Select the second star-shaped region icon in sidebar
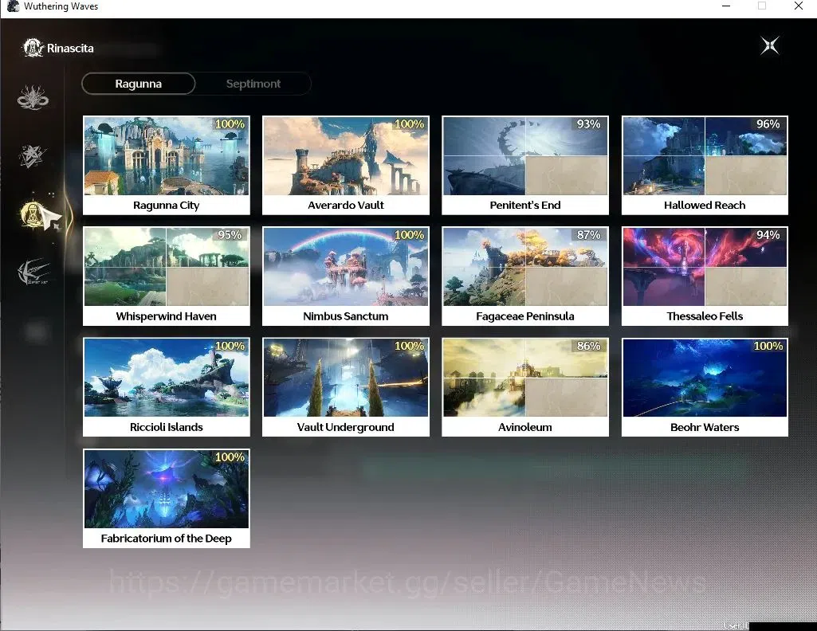Image resolution: width=817 pixels, height=631 pixels. click(x=33, y=156)
